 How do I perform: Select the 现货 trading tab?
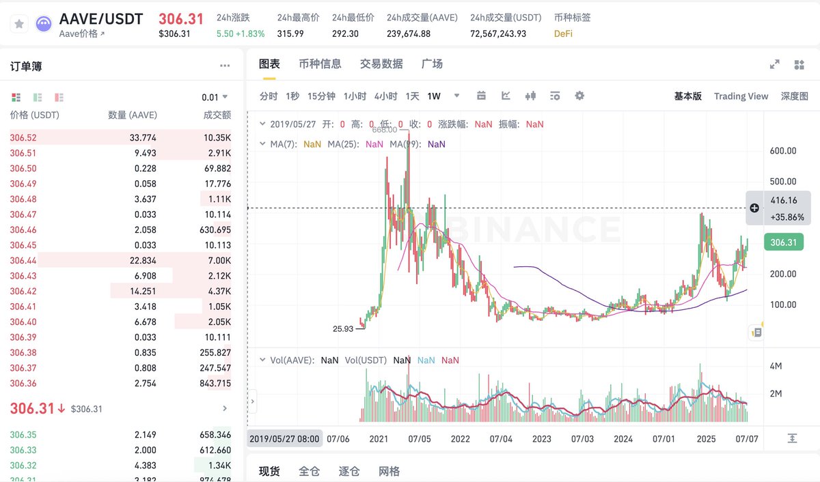coord(269,471)
